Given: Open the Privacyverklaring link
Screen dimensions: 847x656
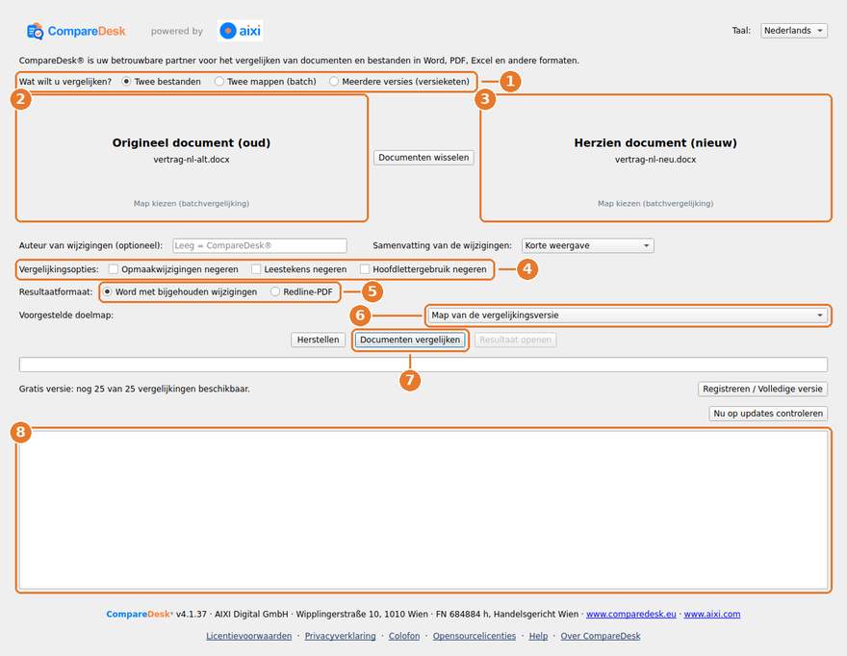Looking at the screenshot, I should click(341, 636).
